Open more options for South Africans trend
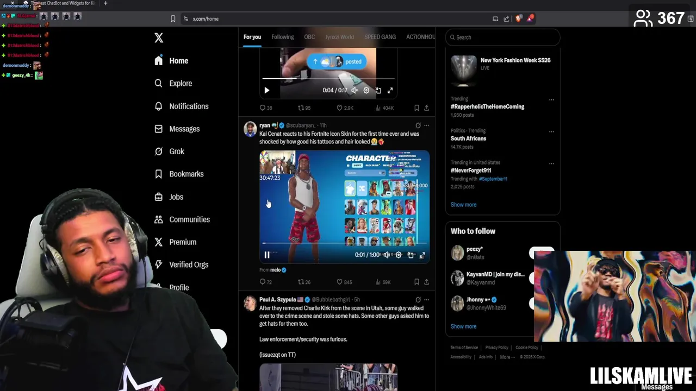Image resolution: width=696 pixels, height=391 pixels. [x=551, y=131]
